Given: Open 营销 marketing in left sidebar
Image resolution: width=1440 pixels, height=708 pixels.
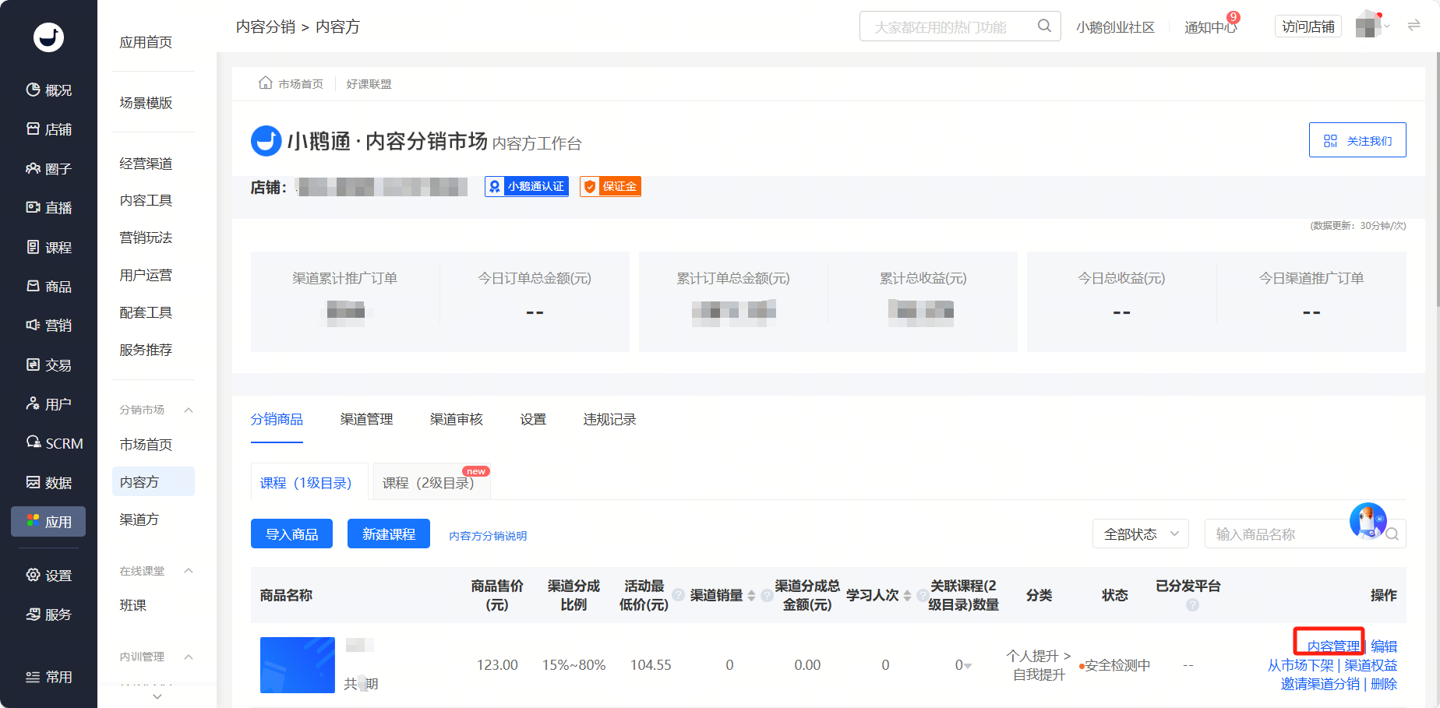Looking at the screenshot, I should coord(48,326).
